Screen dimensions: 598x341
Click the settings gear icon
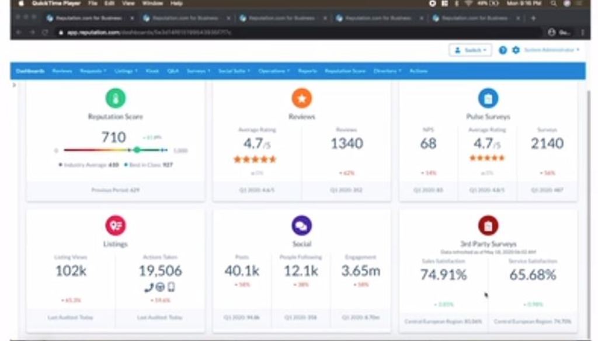click(x=515, y=51)
